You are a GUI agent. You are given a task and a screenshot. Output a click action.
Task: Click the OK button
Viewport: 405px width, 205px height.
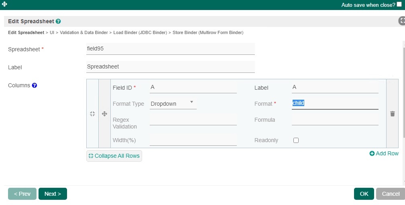pos(364,194)
